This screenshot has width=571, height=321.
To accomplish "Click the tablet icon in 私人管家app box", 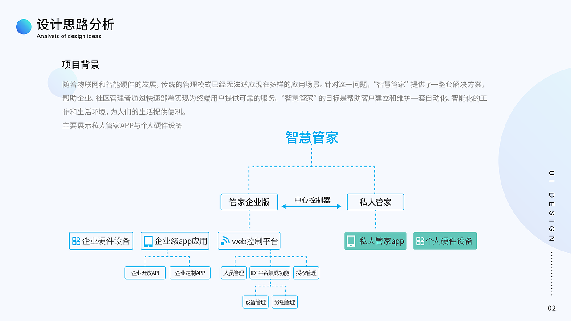I will tap(351, 241).
